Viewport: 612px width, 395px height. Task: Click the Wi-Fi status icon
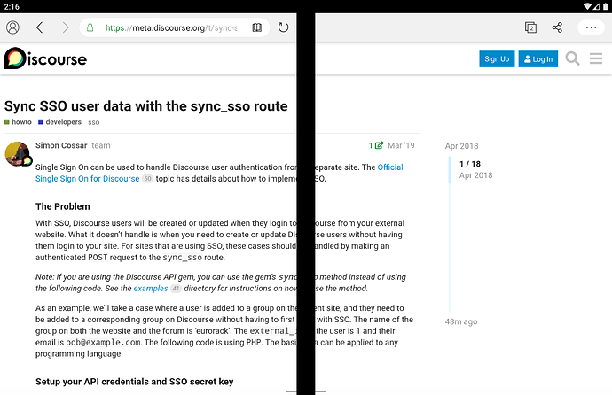587,6
